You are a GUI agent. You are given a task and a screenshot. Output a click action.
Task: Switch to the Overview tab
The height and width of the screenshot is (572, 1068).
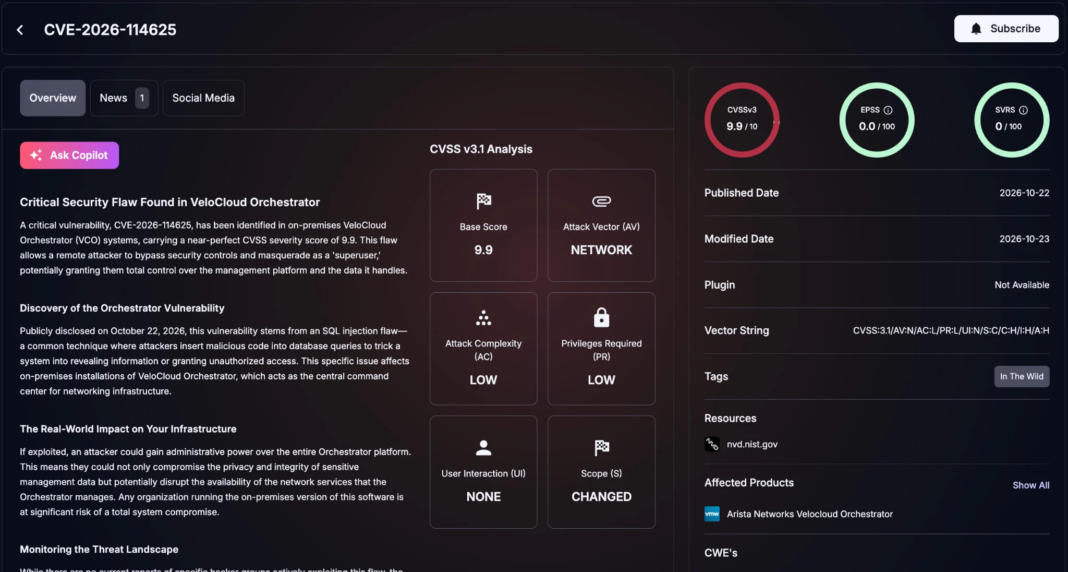point(53,98)
